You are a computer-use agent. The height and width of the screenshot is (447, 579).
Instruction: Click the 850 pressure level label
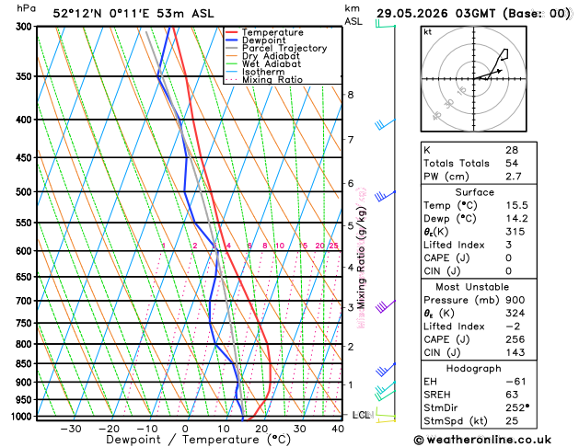point(26,363)
